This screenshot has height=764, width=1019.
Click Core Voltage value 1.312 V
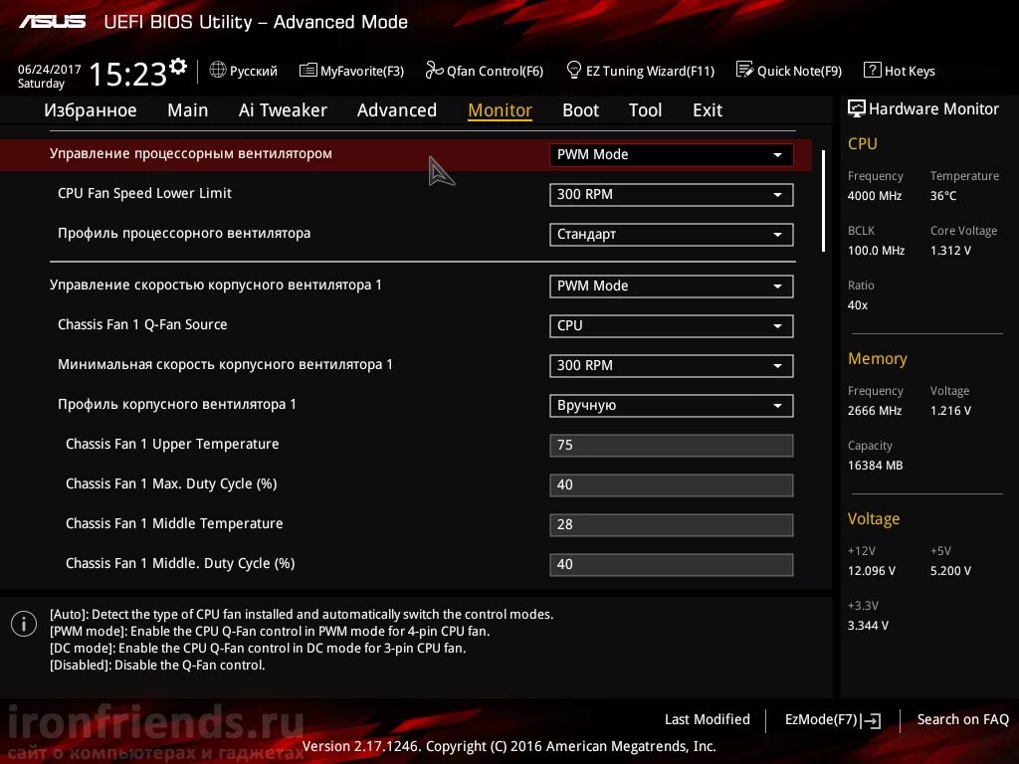(x=950, y=250)
